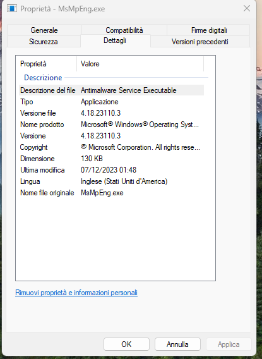This screenshot has width=262, height=359.
Task: Open the Firme digitali tab
Action: [209, 30]
